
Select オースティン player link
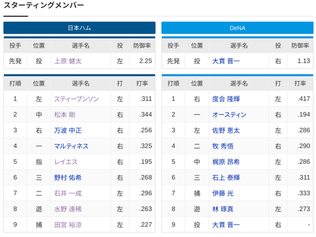click(229, 115)
